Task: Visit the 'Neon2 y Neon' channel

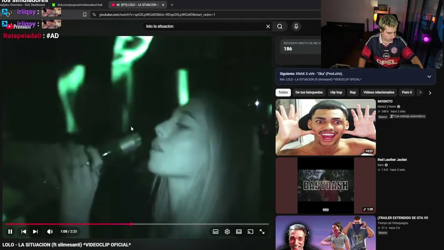Action: pos(387,107)
